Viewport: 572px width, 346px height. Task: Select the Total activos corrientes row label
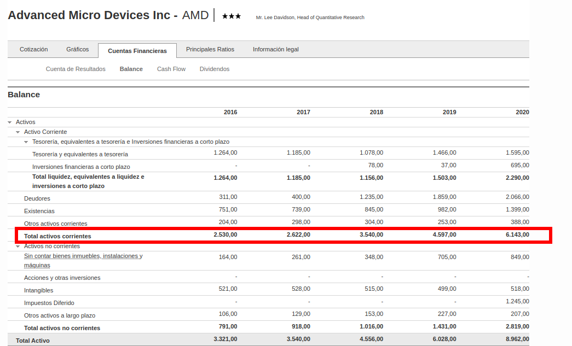tap(57, 236)
